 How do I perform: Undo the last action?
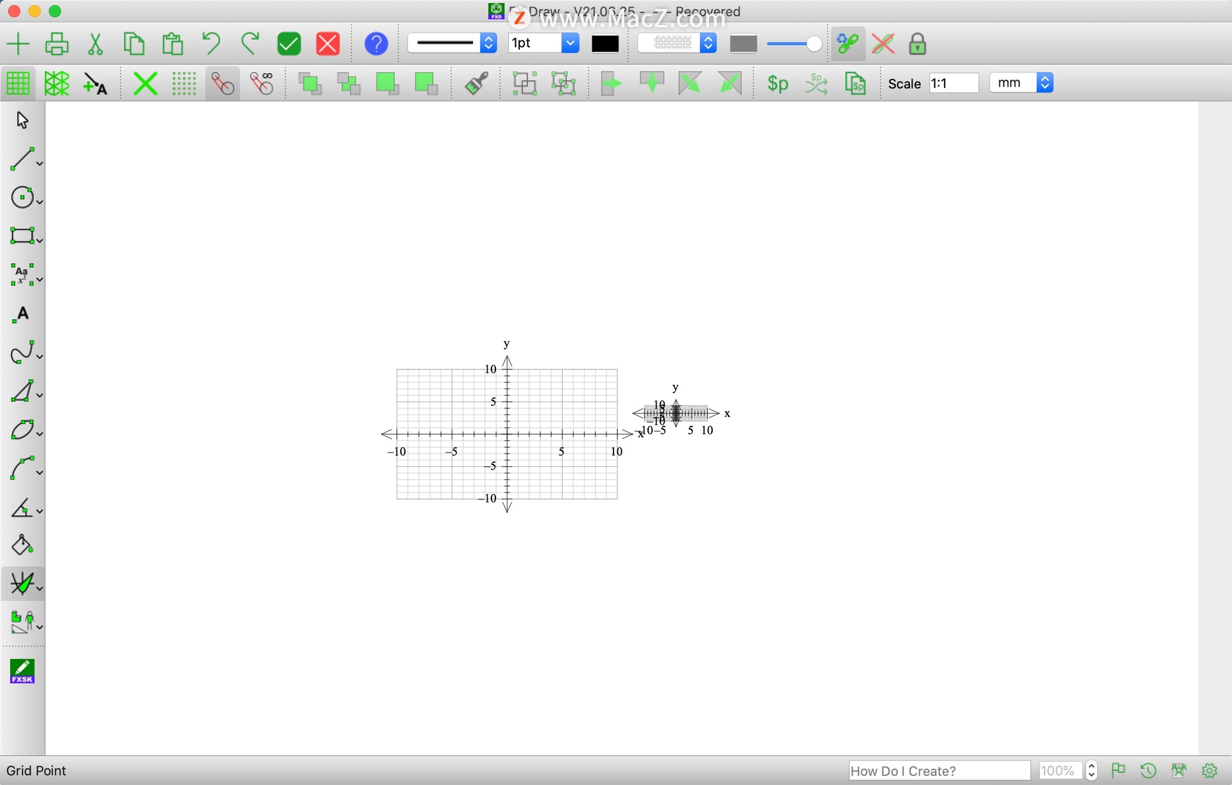click(x=211, y=43)
